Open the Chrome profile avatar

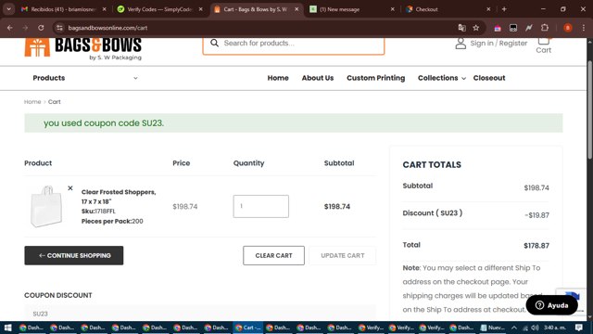(x=568, y=28)
